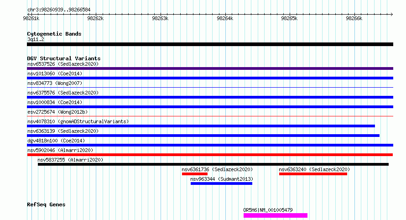Click the 98264k ruler tick label
Image resolution: width=406 pixels, height=220 pixels.
(225, 18)
